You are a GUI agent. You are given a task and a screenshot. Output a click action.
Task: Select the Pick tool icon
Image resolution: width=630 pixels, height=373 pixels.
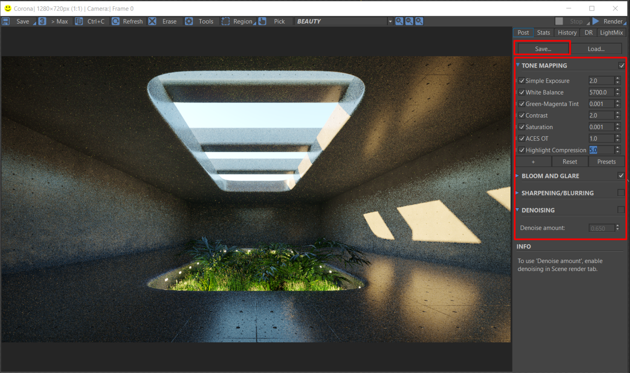[x=262, y=21]
